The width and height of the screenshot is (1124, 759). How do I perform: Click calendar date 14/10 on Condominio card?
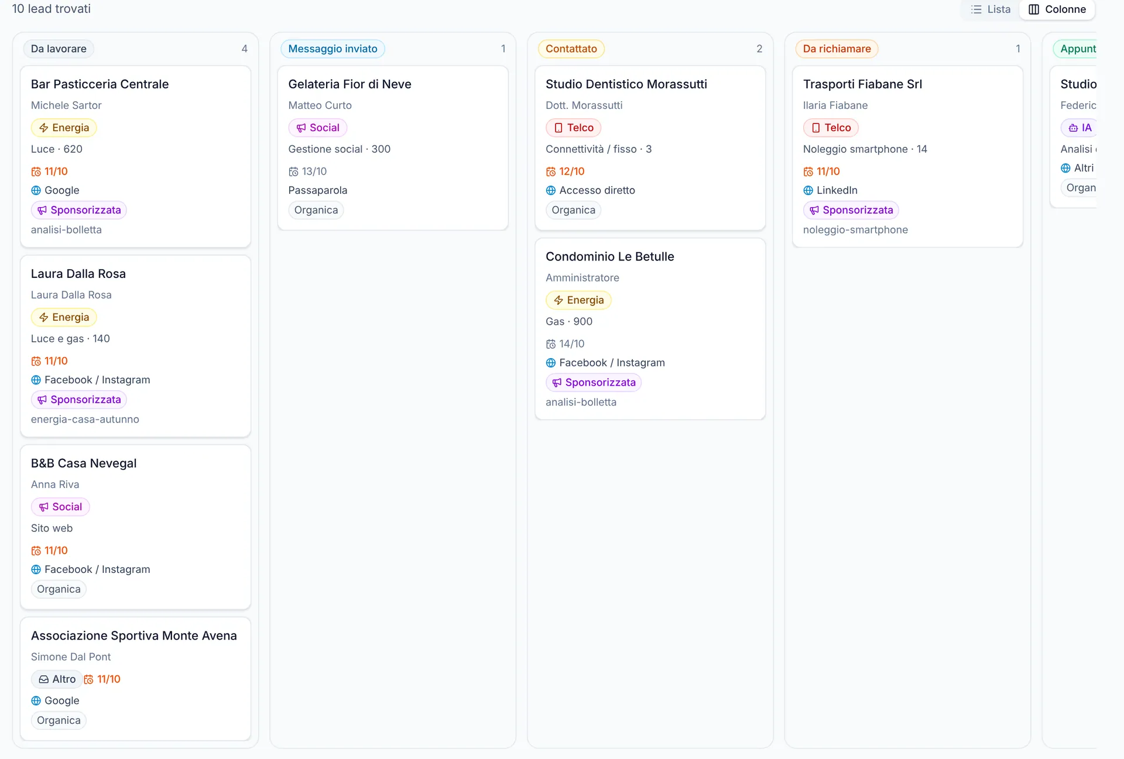(x=565, y=344)
